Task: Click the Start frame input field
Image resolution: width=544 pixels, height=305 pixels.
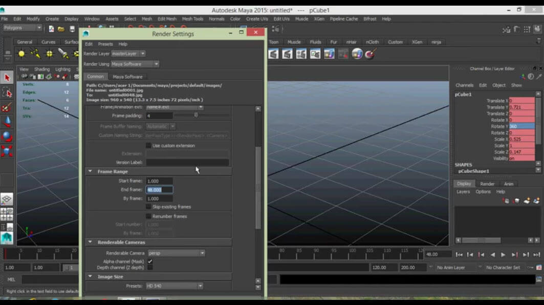Action: 159,181
